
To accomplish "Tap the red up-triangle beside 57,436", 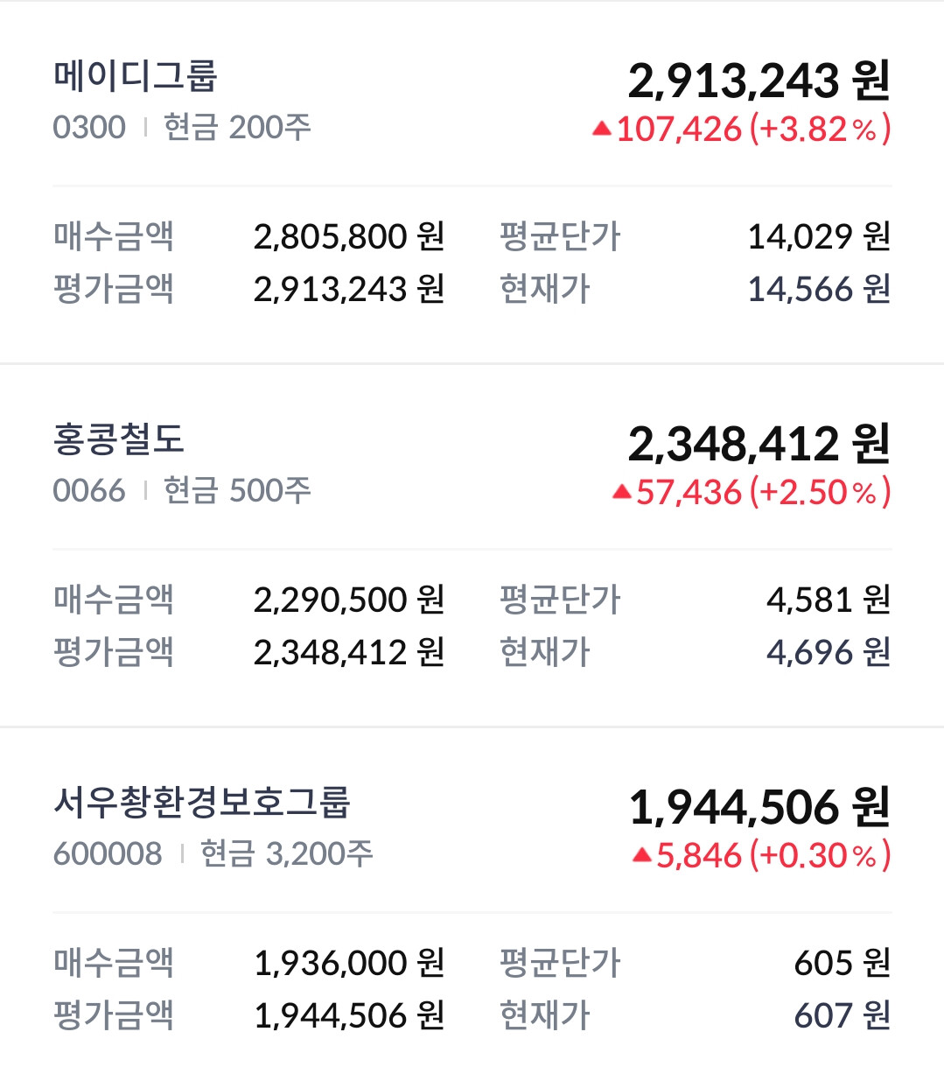I will coord(621,493).
